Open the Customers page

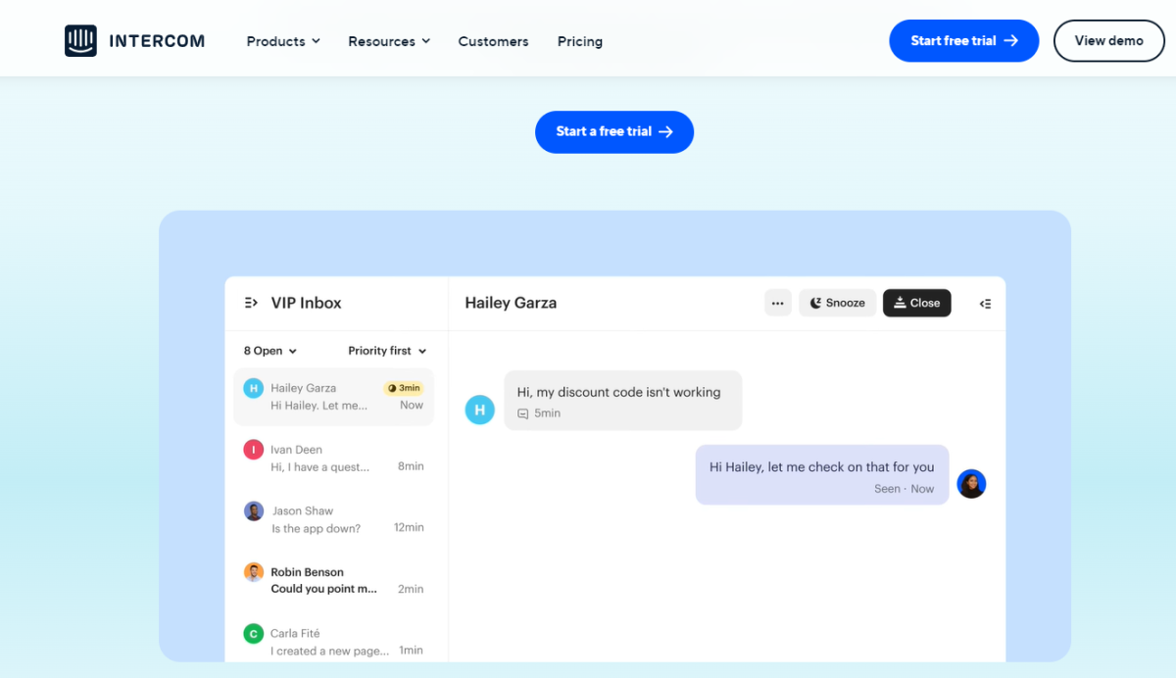tap(493, 41)
